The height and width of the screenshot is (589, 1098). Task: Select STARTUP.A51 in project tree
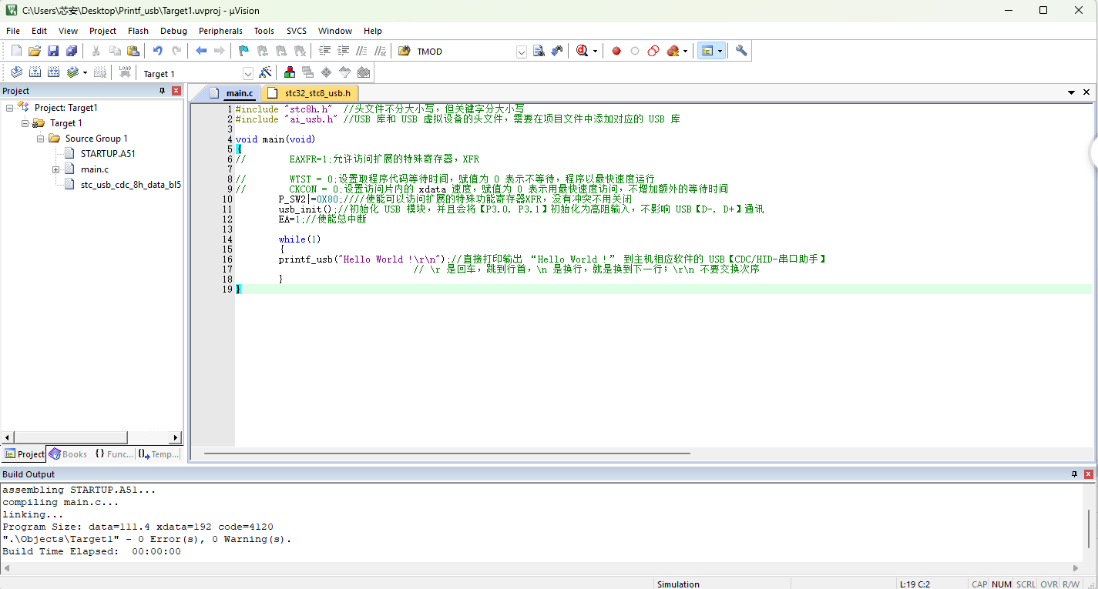pyautogui.click(x=107, y=154)
